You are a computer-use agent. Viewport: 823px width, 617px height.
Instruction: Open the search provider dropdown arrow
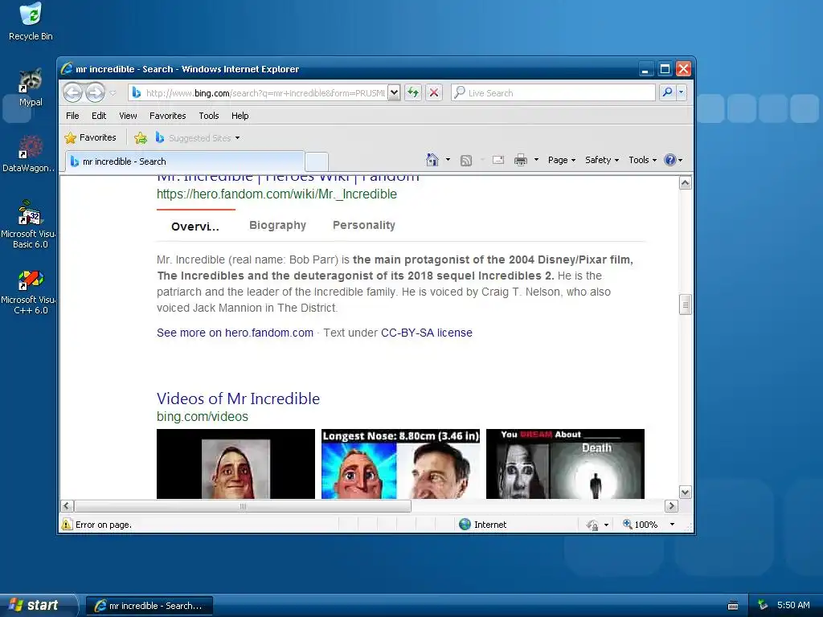point(682,92)
